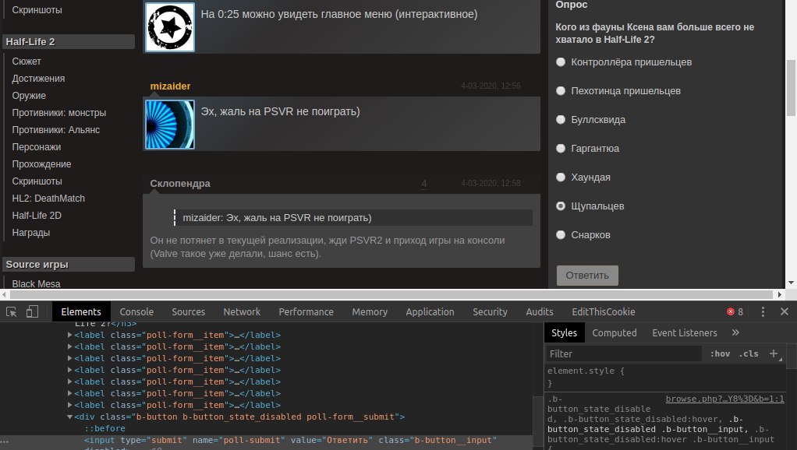This screenshot has width=797, height=450.
Task: Click the horizontal scrollbar left arrow
Action: [4, 294]
